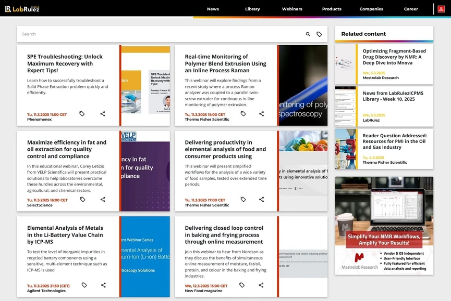The image size is (451, 301).
Task: Click 'Thermo Fisher Scientific' under Polymer Blend card
Action: click(x=207, y=120)
